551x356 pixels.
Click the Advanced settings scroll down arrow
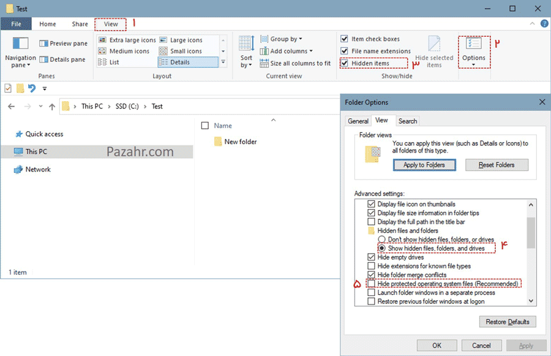tap(531, 301)
